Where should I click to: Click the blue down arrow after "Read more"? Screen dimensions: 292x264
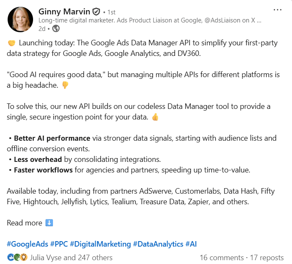(49, 223)
